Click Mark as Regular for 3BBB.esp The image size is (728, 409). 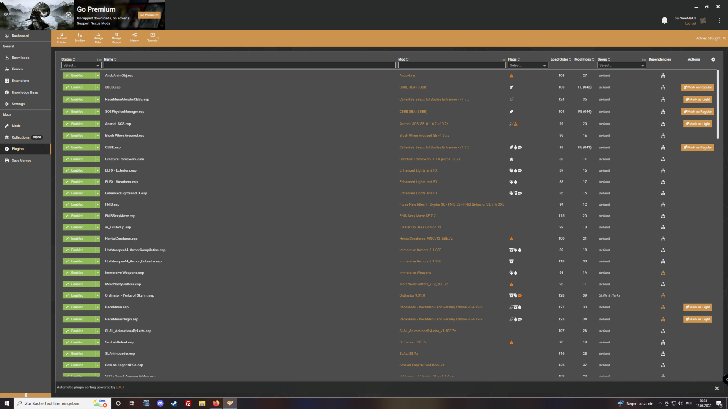[698, 87]
